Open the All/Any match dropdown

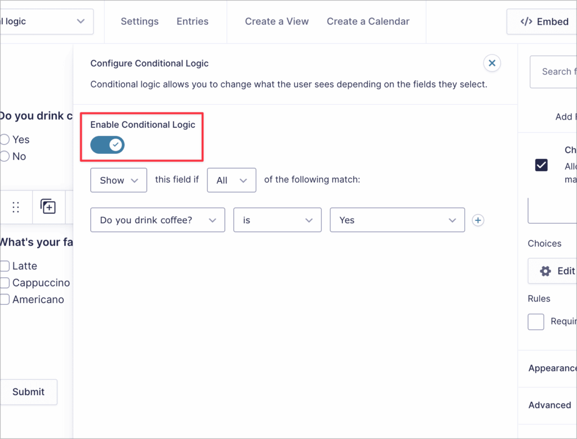(232, 180)
